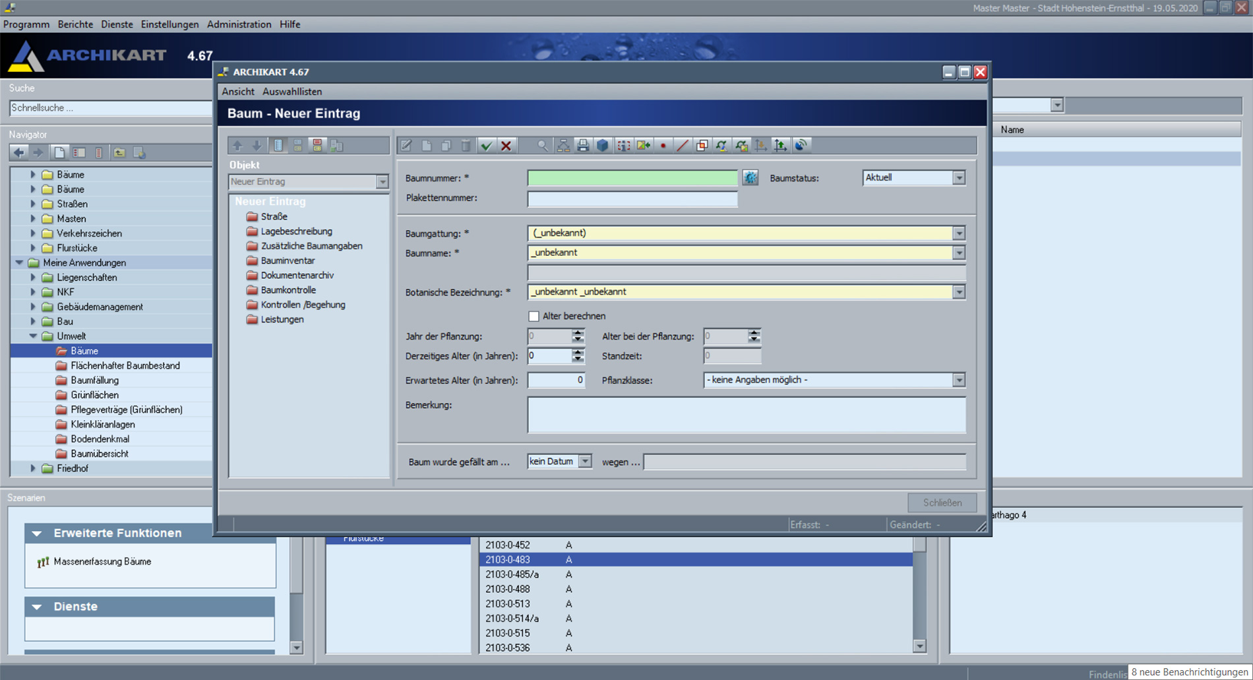Collapse the Umwelt folder in Navigator
This screenshot has height=680, width=1253.
[x=33, y=336]
